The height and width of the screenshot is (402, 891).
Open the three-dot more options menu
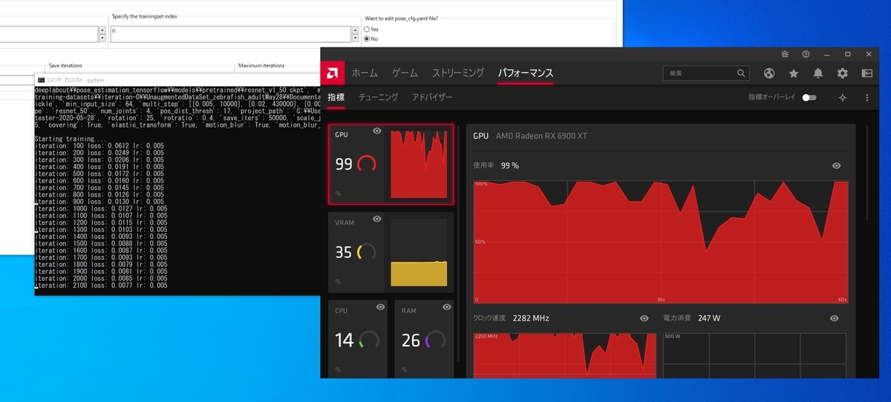(866, 98)
